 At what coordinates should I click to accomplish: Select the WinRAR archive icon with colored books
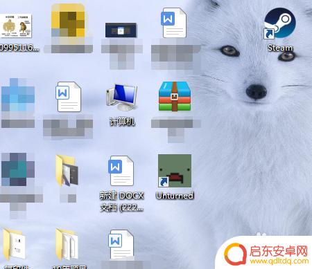[175, 96]
